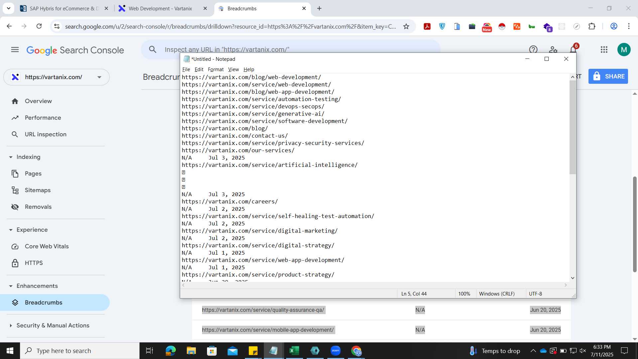
Task: Open File Explorer from taskbar
Action: pyautogui.click(x=191, y=351)
